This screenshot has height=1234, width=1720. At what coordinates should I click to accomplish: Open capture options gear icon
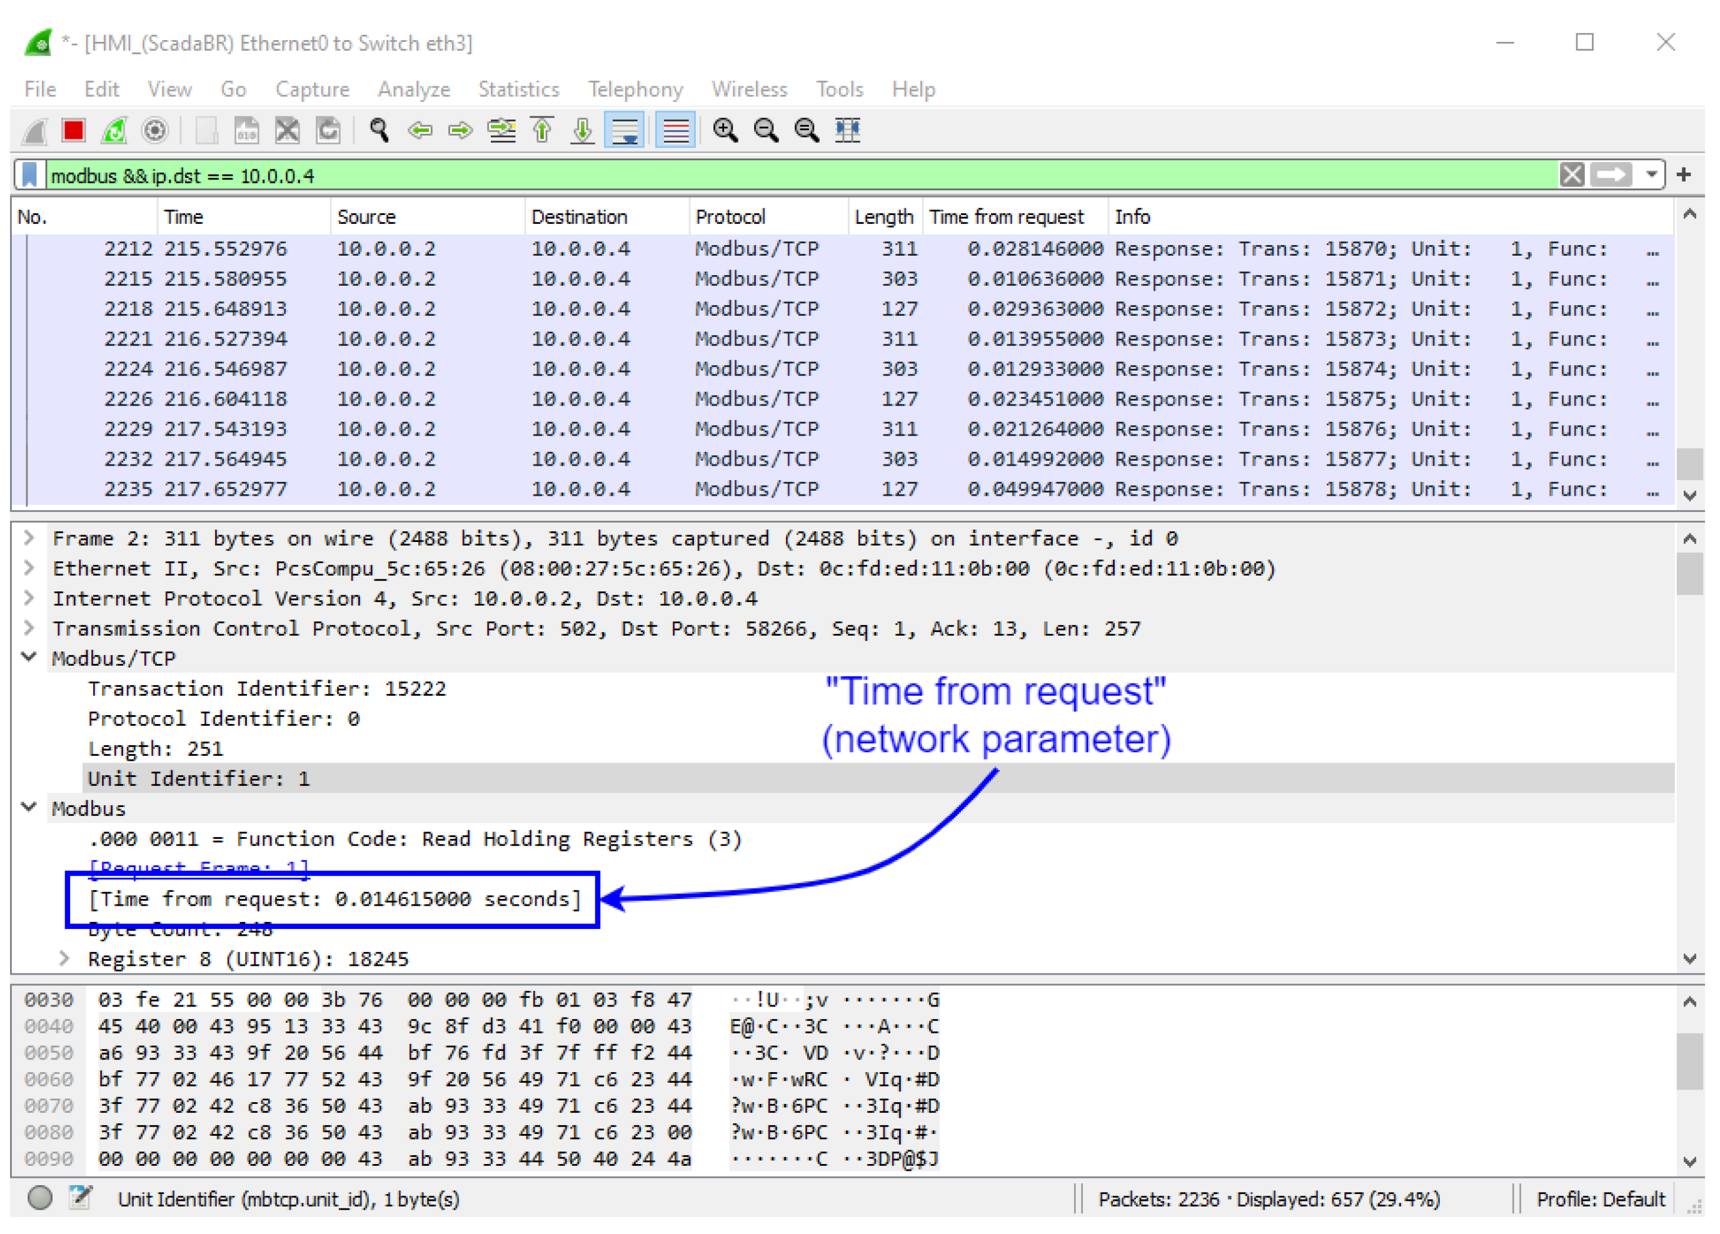[x=154, y=131]
